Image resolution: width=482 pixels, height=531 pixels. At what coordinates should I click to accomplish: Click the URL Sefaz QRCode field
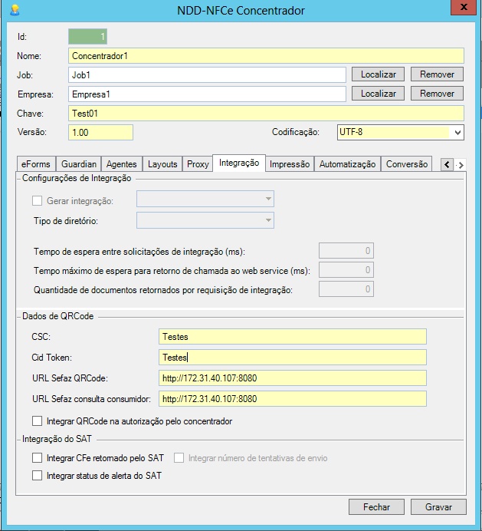[x=292, y=378]
